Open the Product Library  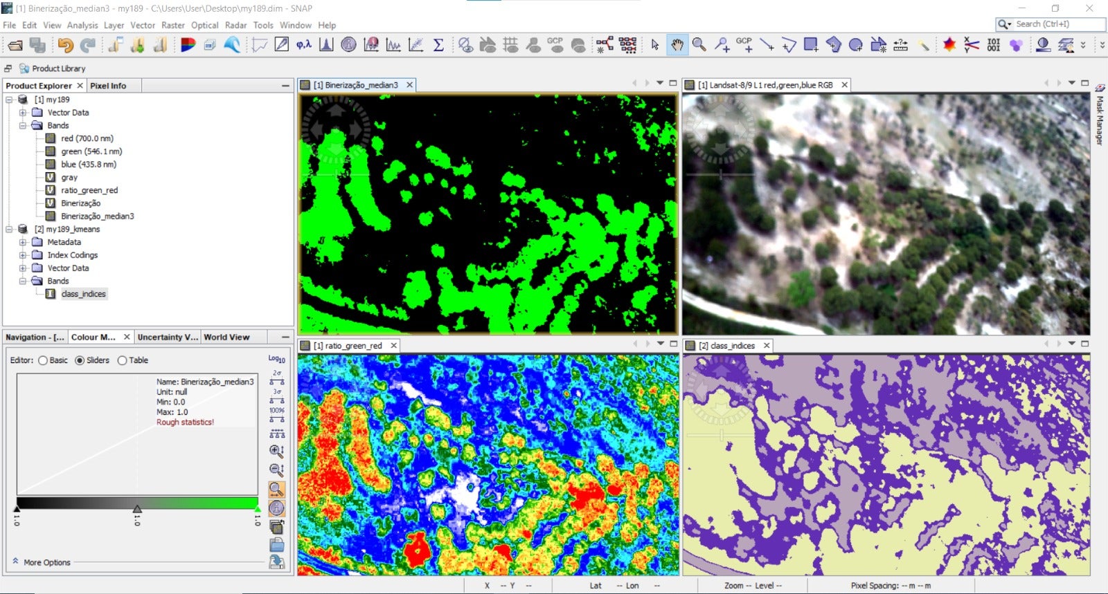point(58,68)
